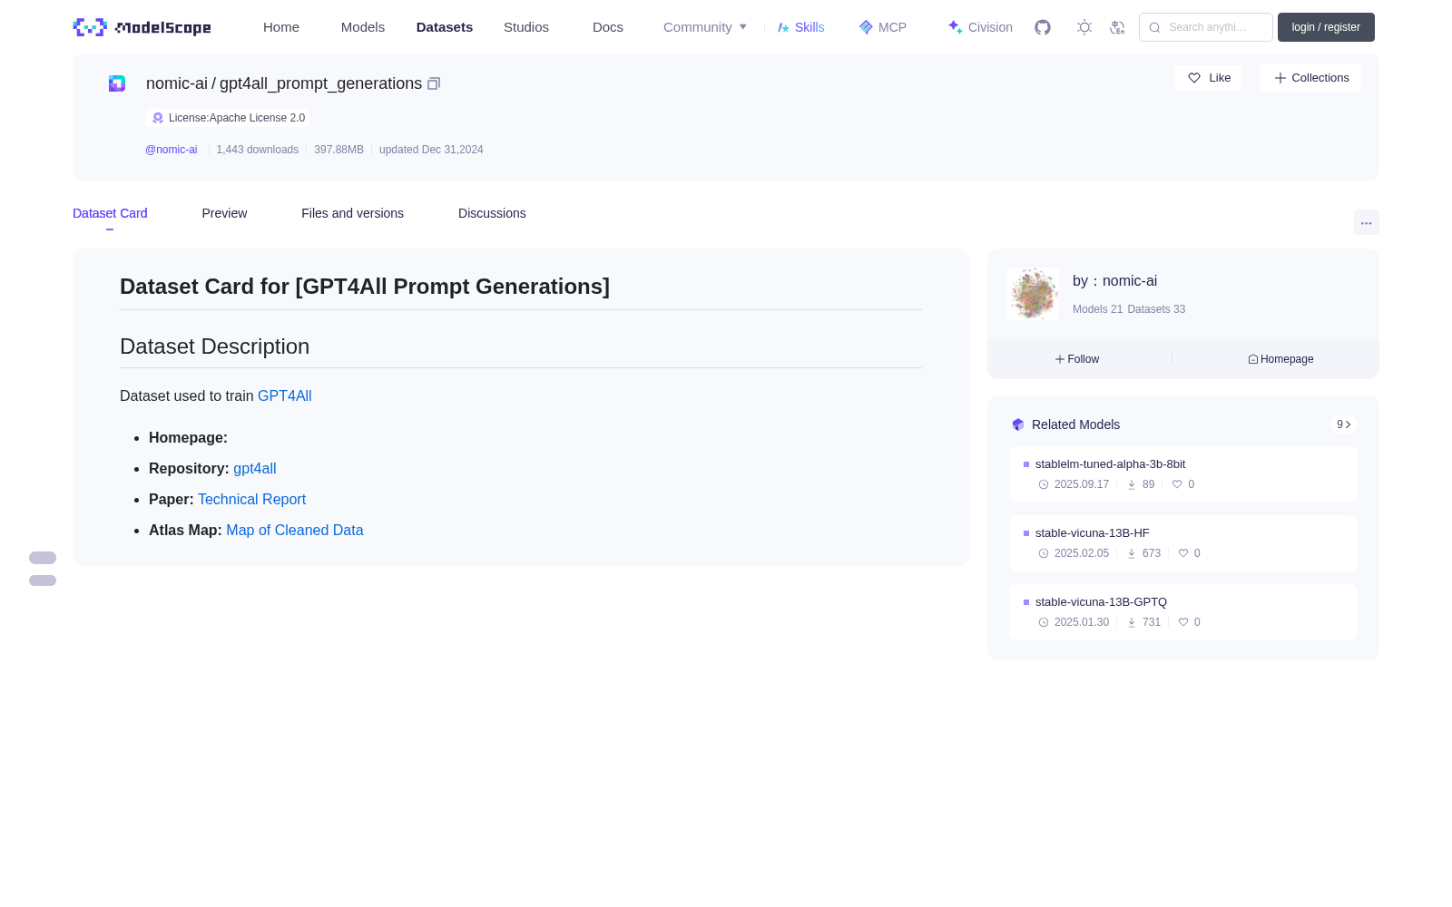Screen dimensions: 1452x907
Task: Open the Skills page
Action: tap(800, 27)
